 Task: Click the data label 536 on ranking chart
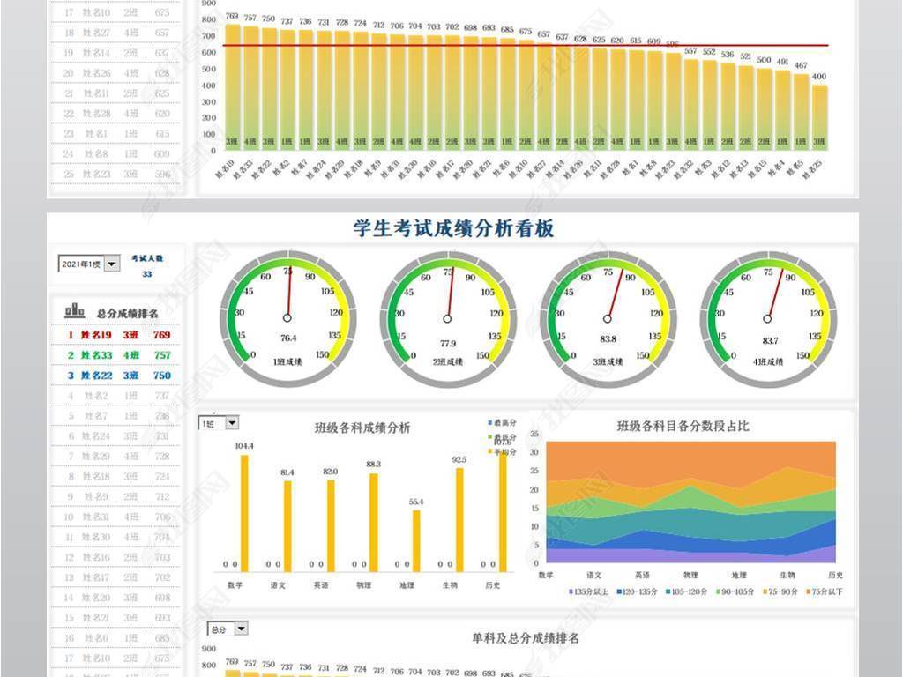coord(728,54)
